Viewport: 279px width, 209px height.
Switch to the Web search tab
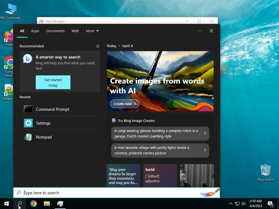[x=75, y=31]
